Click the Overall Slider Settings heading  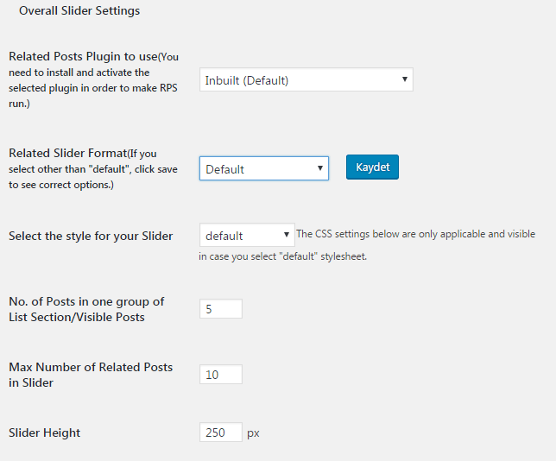[x=79, y=11]
